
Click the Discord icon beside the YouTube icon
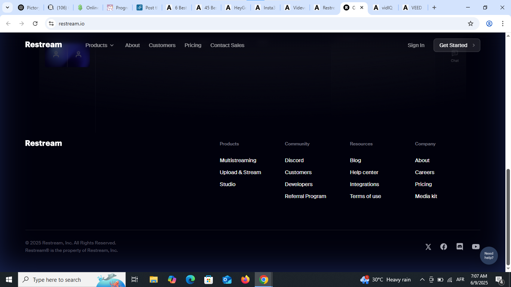pos(460,247)
